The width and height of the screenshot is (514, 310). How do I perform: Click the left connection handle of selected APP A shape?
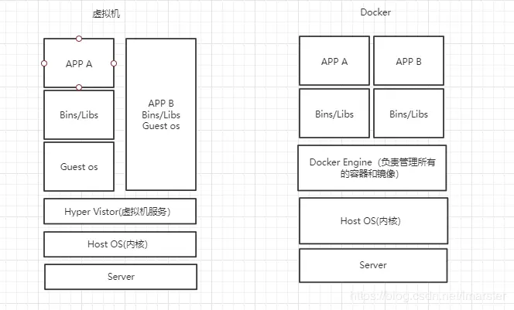pyautogui.click(x=44, y=63)
